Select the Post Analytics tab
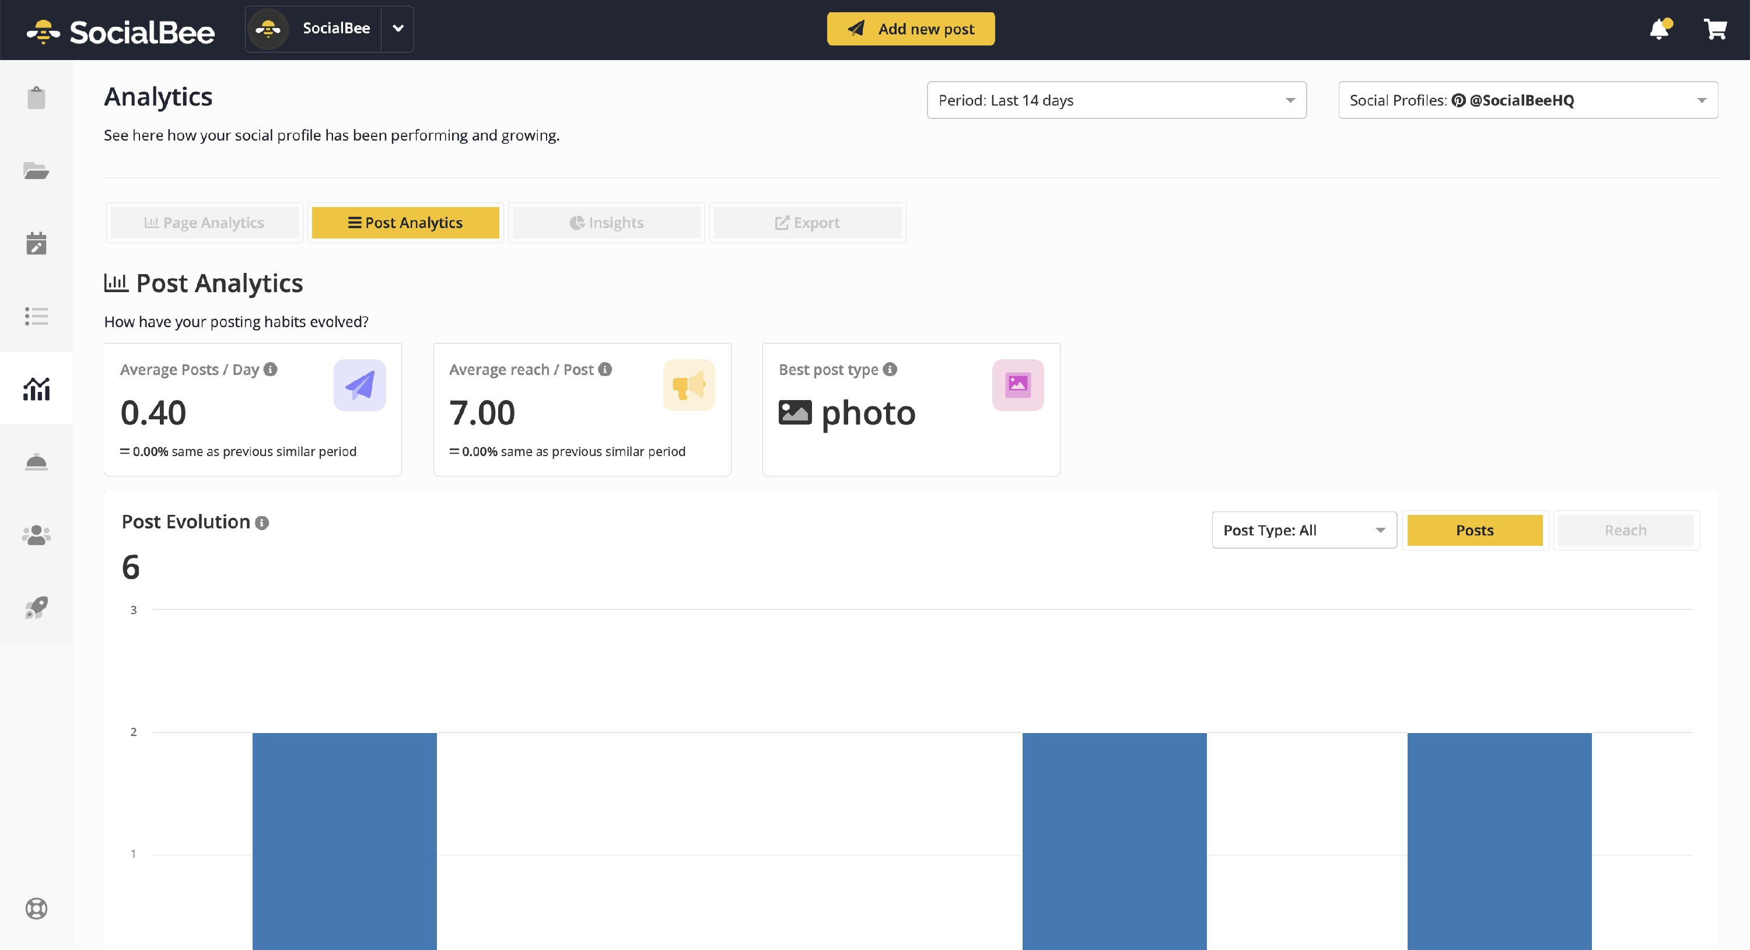This screenshot has height=950, width=1750. [x=405, y=223]
